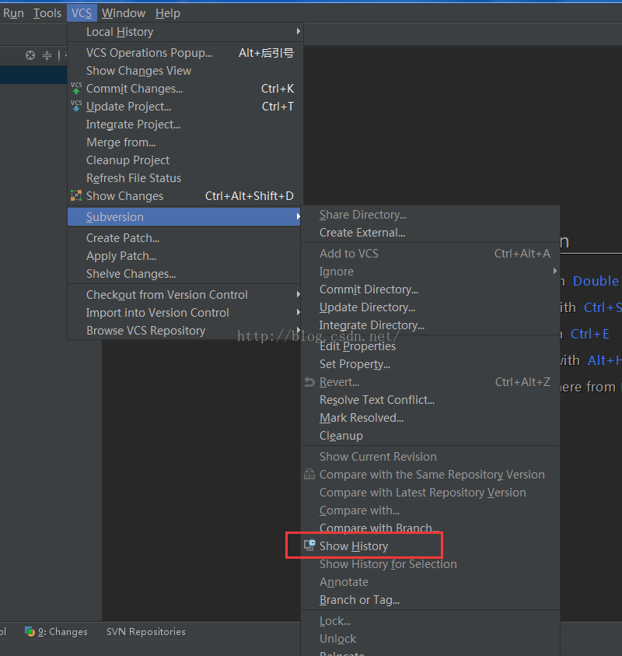Choose Create External entry
The width and height of the screenshot is (622, 656).
430,233
